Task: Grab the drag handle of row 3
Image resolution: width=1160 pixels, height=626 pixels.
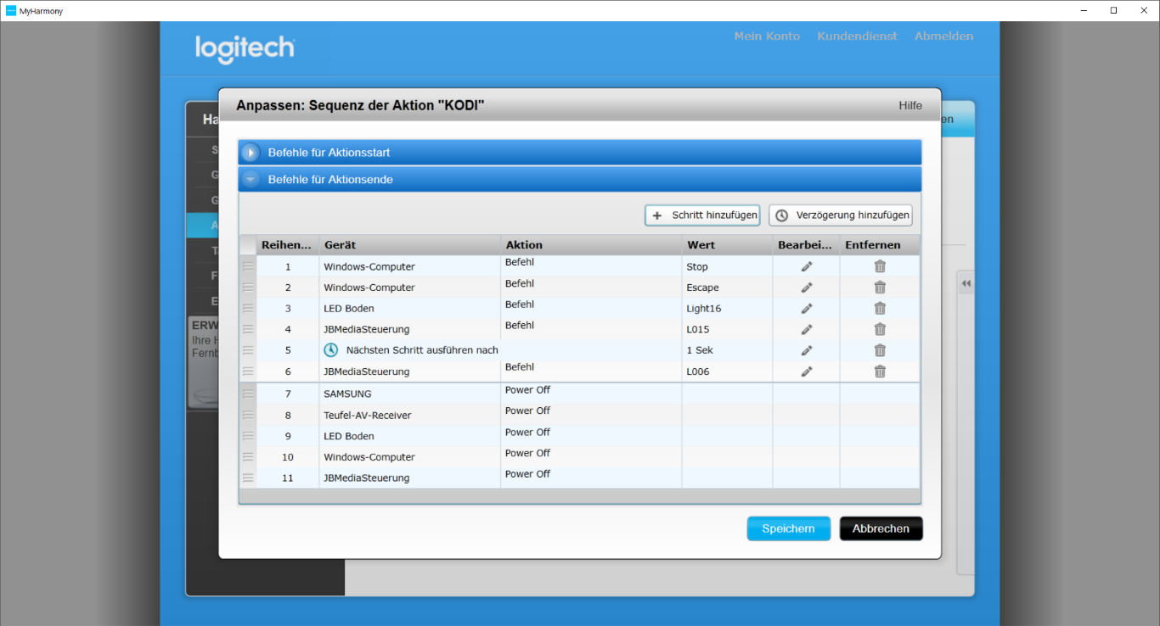Action: point(248,309)
